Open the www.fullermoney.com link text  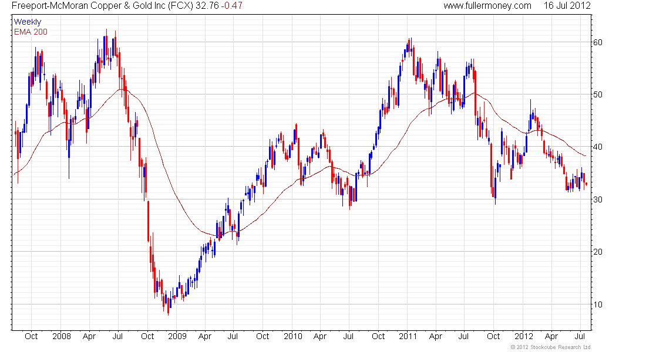(487, 6)
